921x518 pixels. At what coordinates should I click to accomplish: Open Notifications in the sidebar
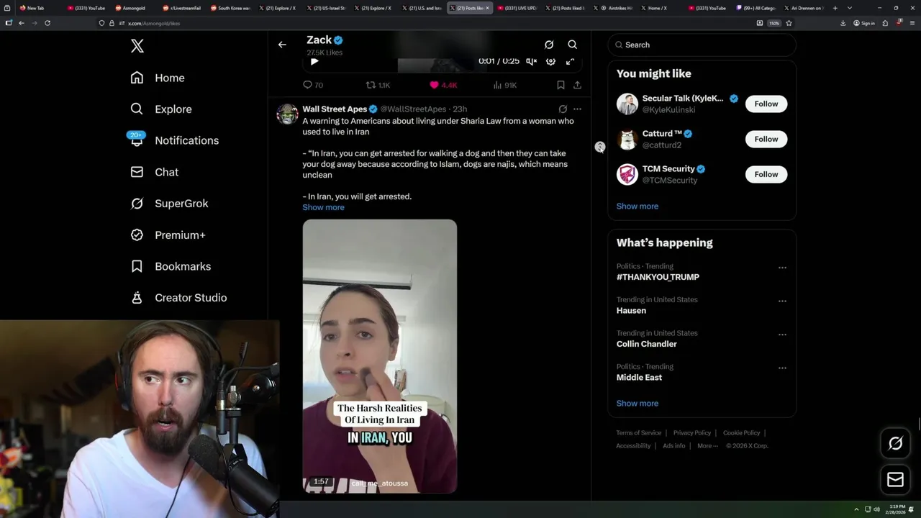174,140
